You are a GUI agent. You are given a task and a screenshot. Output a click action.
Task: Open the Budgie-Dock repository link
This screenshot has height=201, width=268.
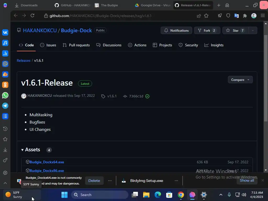pyautogui.click(x=76, y=30)
